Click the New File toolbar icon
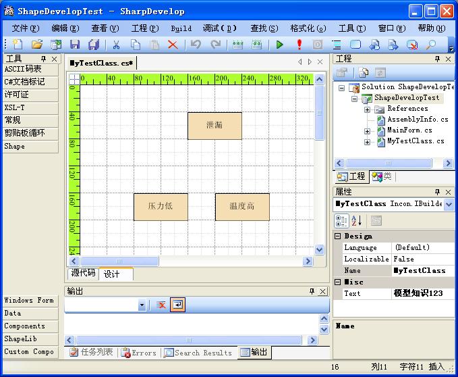 click(18, 45)
